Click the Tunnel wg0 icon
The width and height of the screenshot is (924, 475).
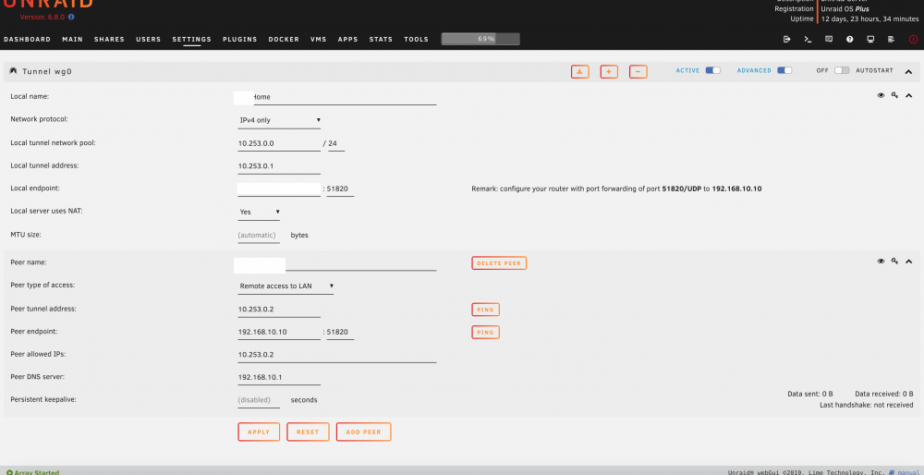click(14, 71)
